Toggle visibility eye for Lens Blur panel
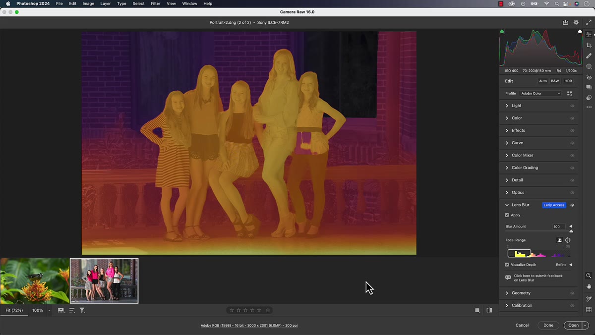The height and width of the screenshot is (335, 595). coord(572,205)
